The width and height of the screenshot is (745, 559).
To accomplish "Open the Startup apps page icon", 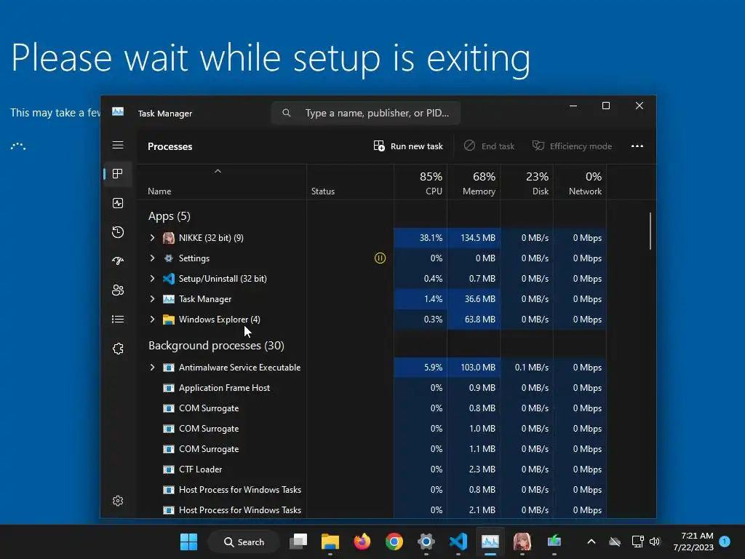I will [x=118, y=261].
